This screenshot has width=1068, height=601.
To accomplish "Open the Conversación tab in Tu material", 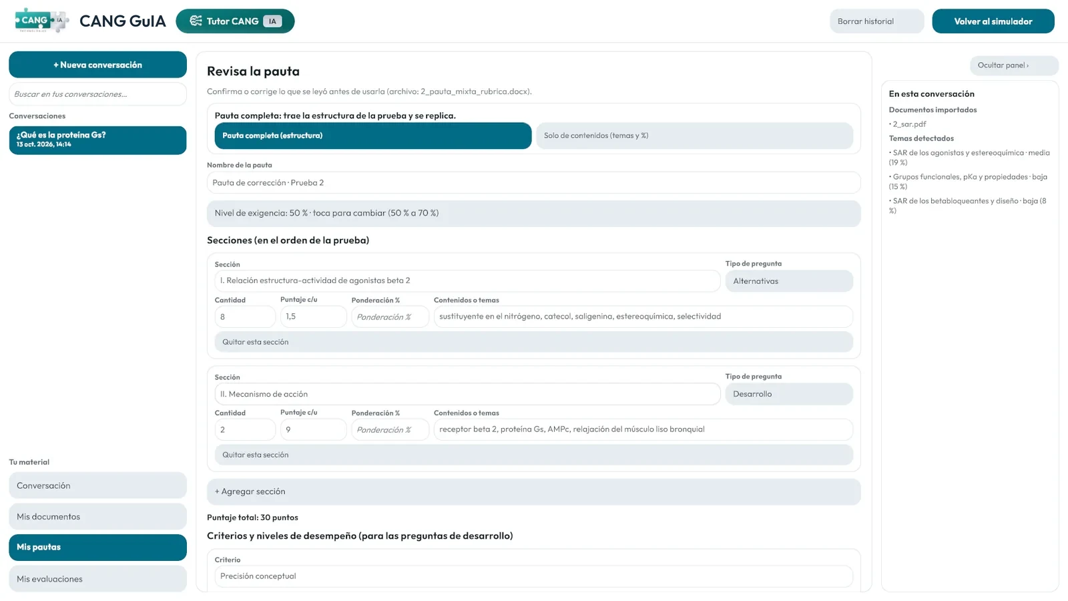I will [97, 485].
